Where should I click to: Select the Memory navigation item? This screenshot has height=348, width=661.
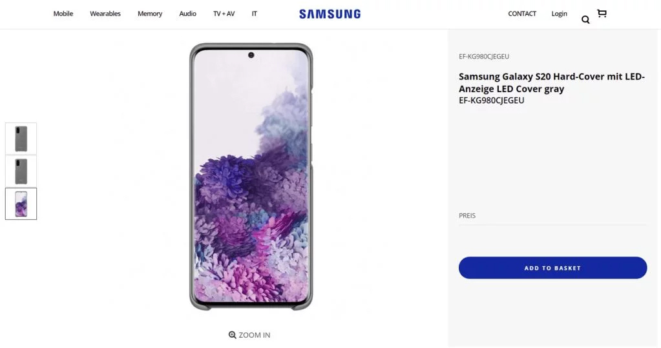coord(150,14)
